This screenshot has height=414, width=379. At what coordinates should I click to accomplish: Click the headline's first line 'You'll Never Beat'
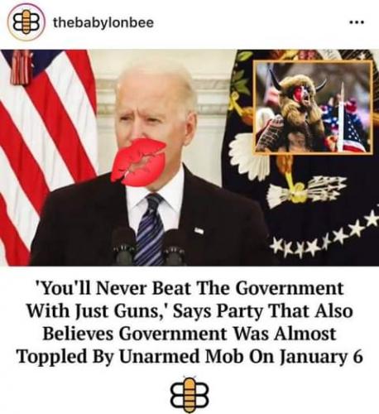(113, 289)
